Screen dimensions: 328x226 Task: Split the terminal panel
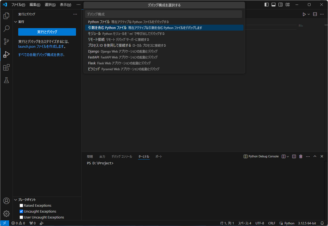[294, 156]
